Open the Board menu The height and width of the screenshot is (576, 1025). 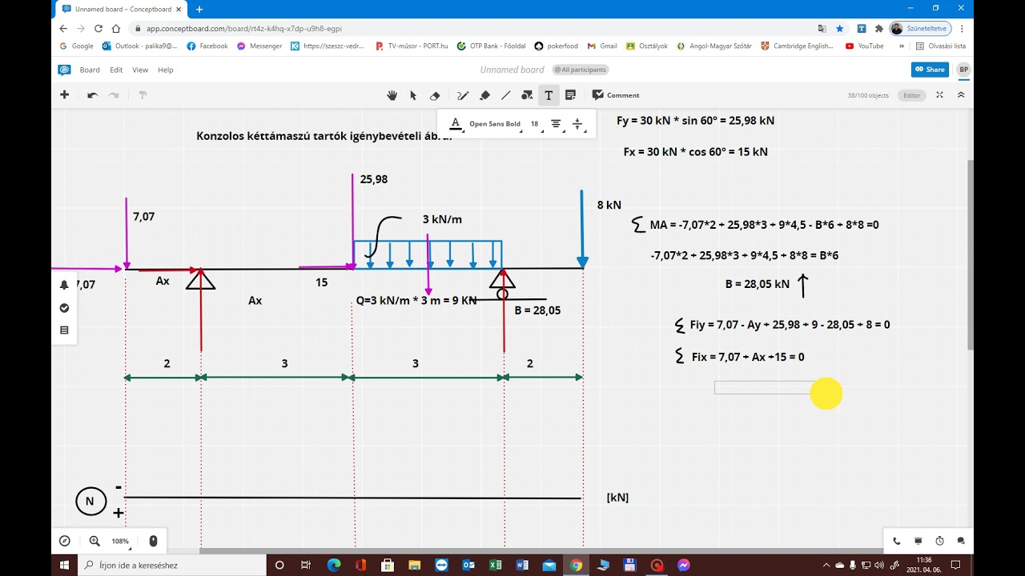coord(90,70)
